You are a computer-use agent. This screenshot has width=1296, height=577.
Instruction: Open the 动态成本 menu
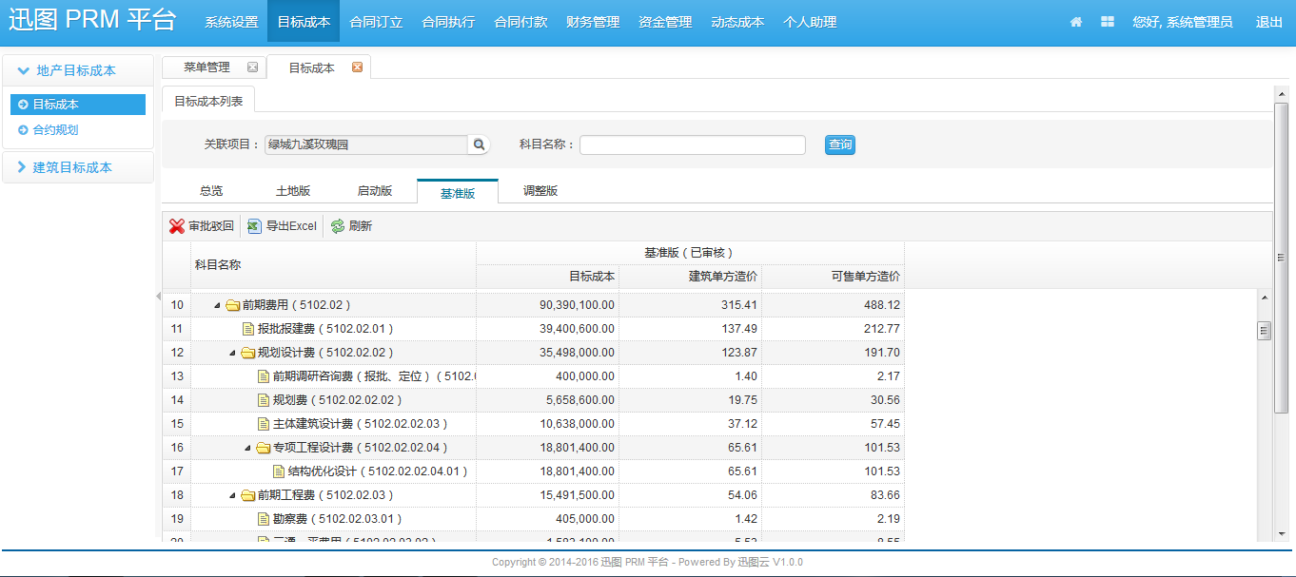pos(737,22)
